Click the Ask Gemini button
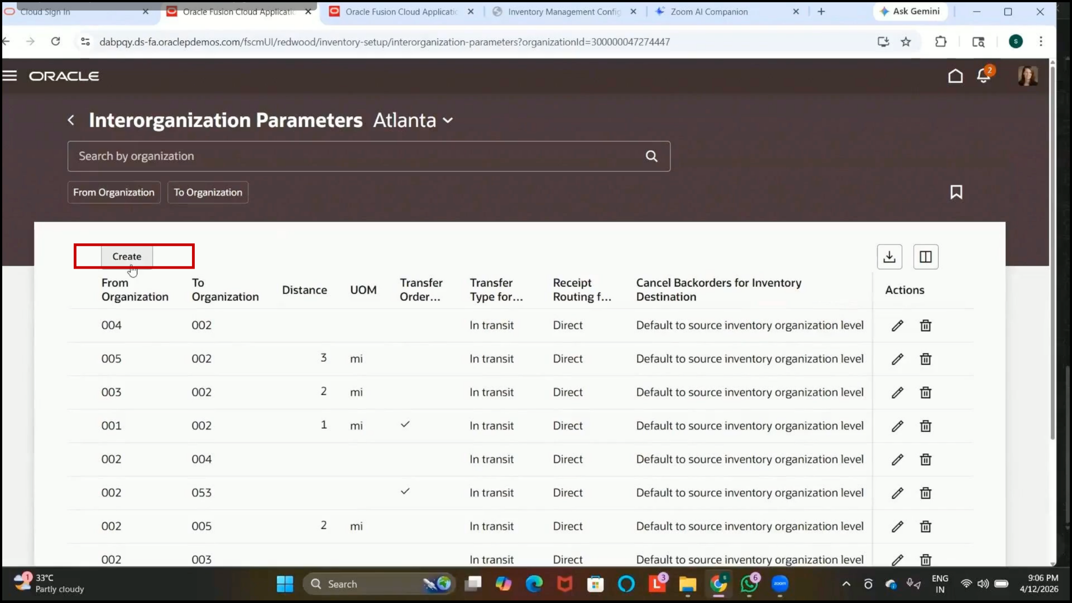Viewport: 1072px width, 603px height. click(x=910, y=11)
